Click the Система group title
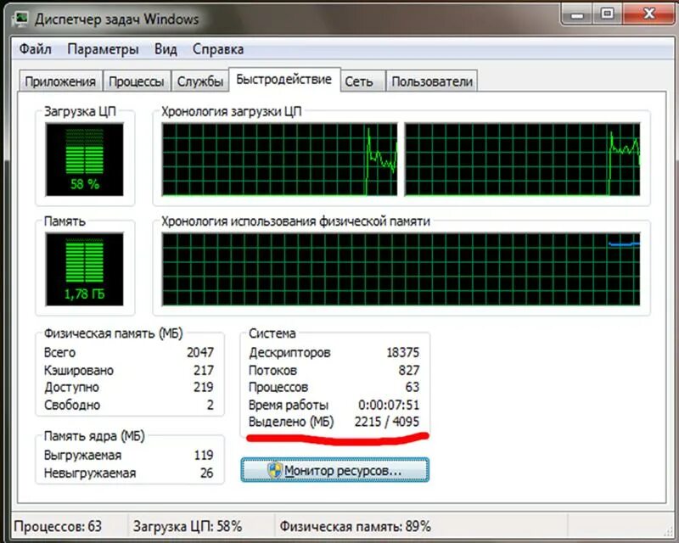Image resolution: width=679 pixels, height=543 pixels. pos(272,333)
